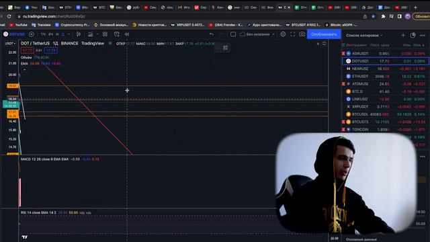Click the RSI 14 close indicator legend

[38, 212]
